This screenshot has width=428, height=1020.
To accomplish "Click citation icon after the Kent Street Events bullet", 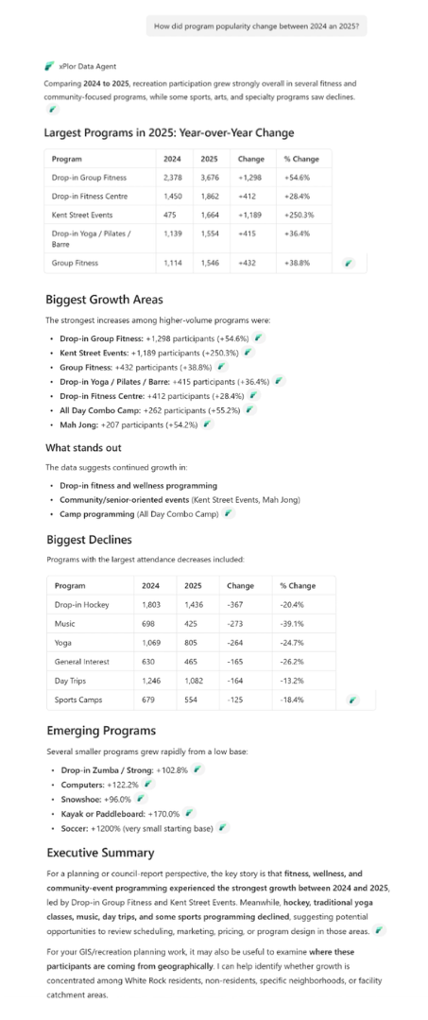I will pos(248,353).
